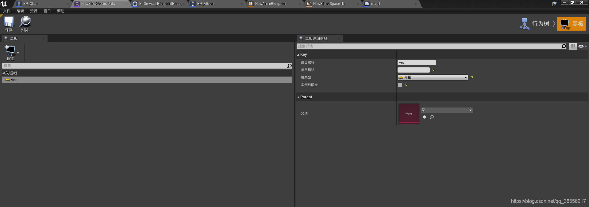Browse to parent asset magnifier icon
589x207 pixels.
432,117
